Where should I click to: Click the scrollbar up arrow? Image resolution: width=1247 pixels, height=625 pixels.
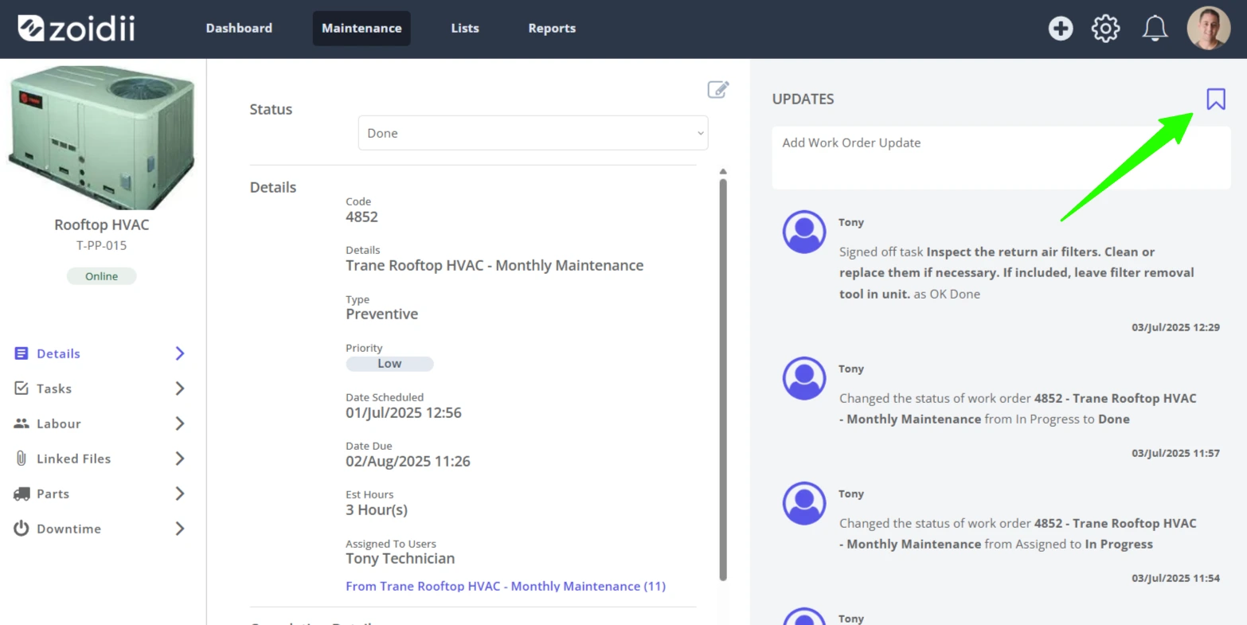click(x=723, y=171)
